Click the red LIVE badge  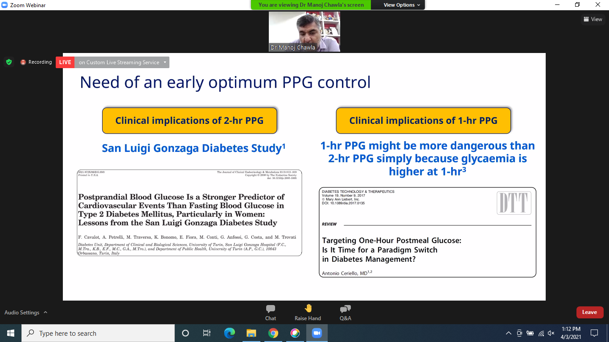(x=65, y=62)
